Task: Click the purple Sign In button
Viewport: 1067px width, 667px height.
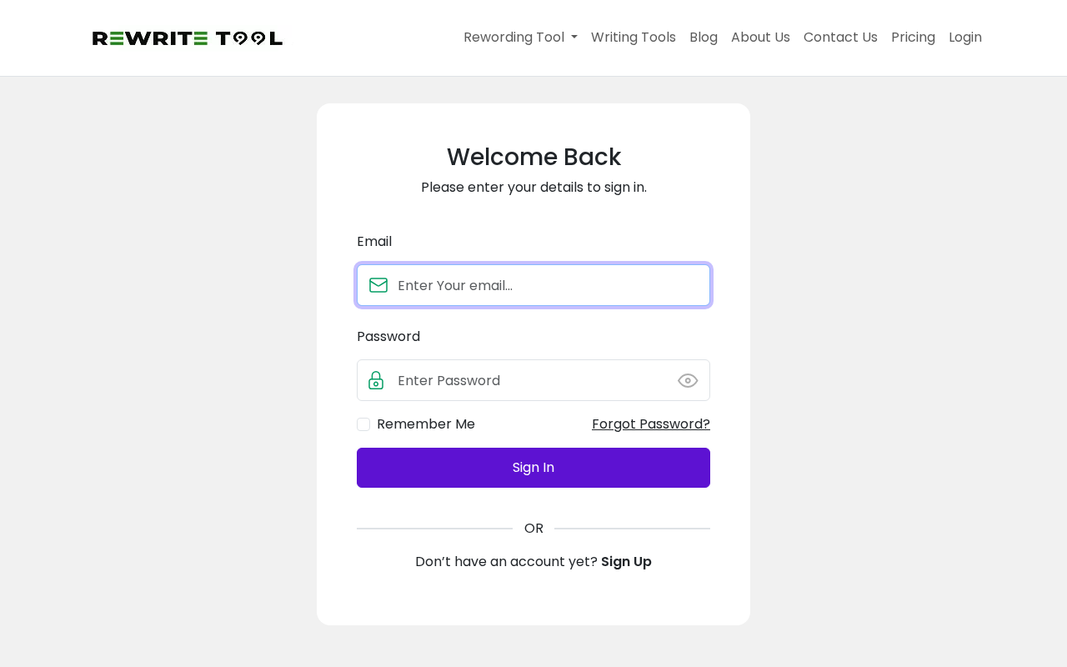Action: (533, 468)
